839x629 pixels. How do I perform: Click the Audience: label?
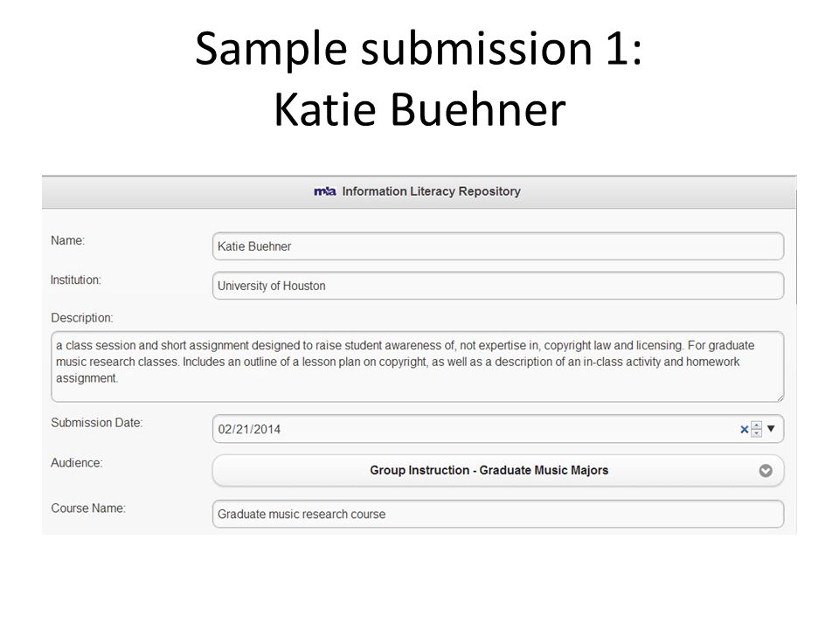77,463
